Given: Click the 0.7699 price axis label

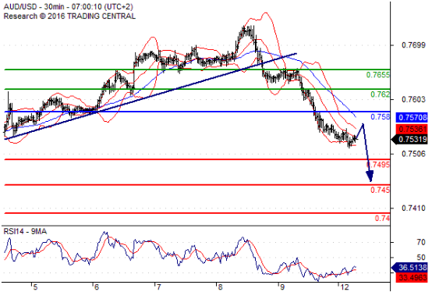Looking at the screenshot, I should pyautogui.click(x=413, y=45).
